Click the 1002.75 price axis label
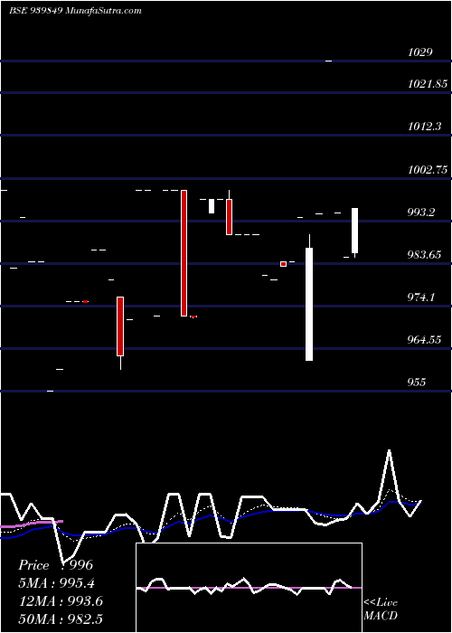 click(428, 170)
